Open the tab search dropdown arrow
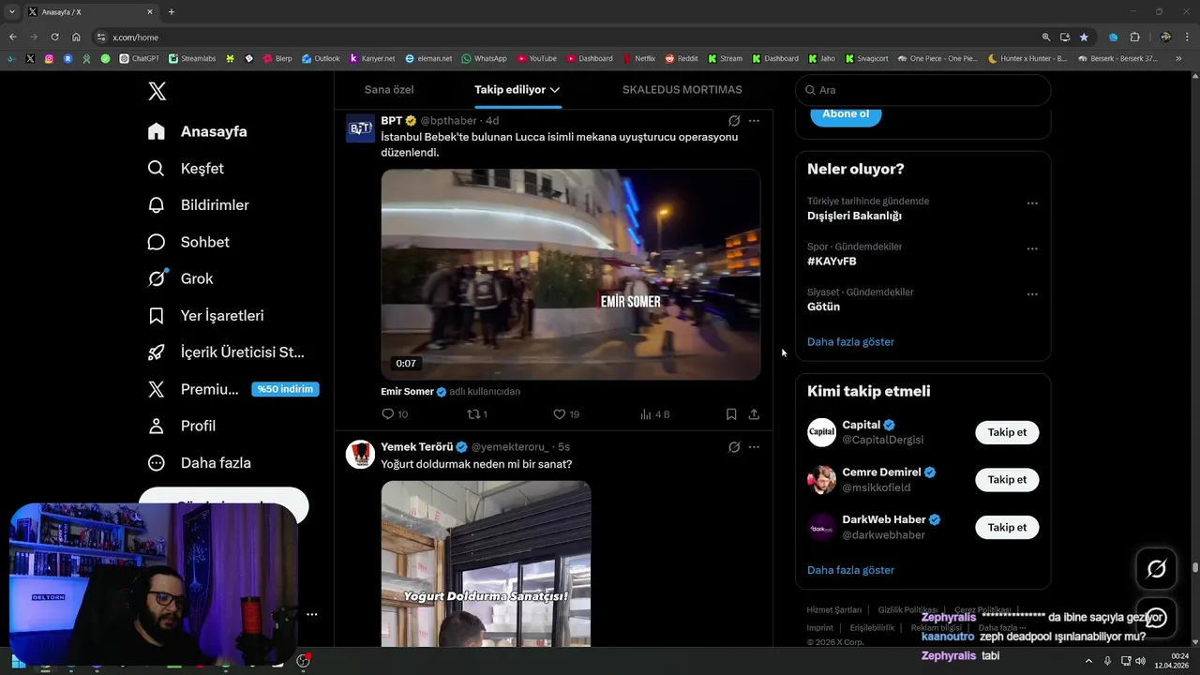This screenshot has width=1200, height=675. pyautogui.click(x=11, y=12)
